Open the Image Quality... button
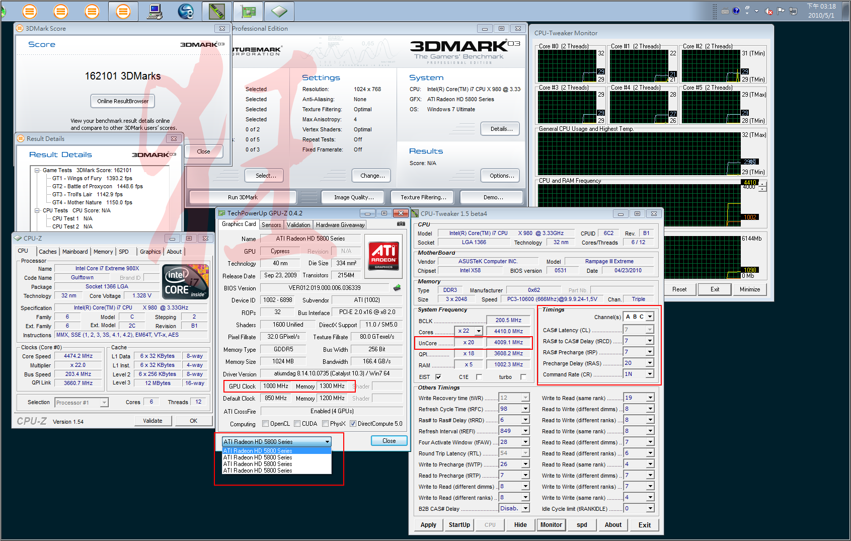 coord(354,197)
